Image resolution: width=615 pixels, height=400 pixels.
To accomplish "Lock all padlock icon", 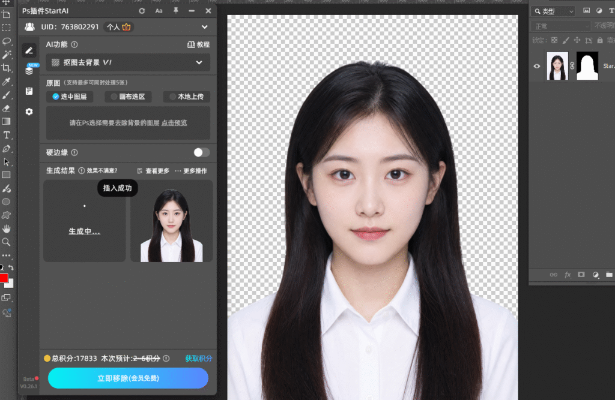I will coord(600,40).
